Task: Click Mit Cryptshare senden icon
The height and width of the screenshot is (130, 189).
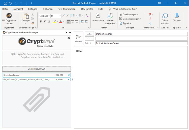Action: (9, 16)
